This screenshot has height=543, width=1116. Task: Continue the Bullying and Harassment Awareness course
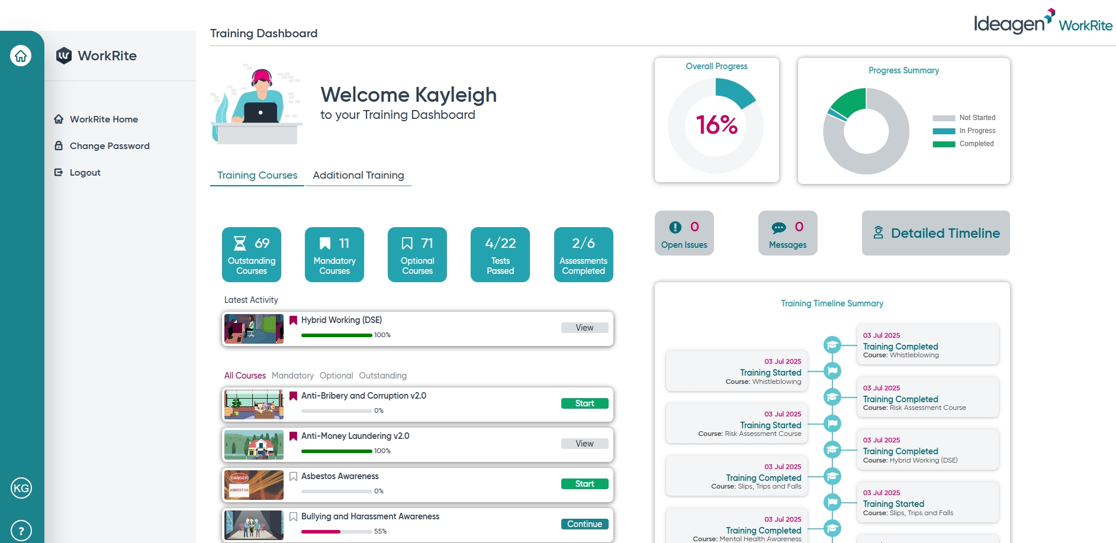[584, 523]
